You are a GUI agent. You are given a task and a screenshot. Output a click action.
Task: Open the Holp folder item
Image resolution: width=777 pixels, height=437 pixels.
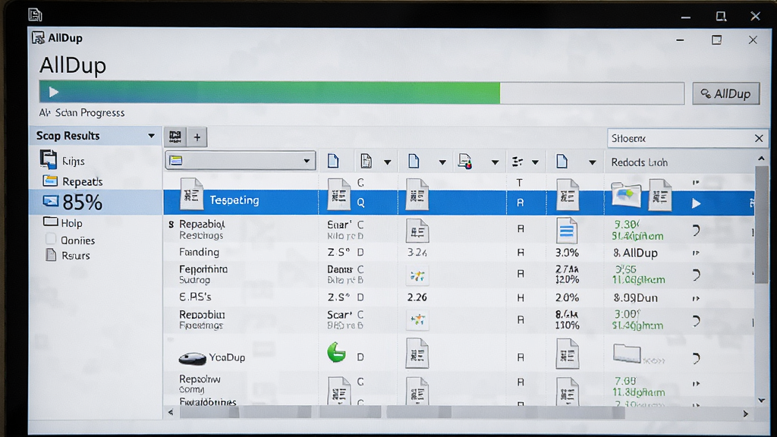tap(71, 223)
